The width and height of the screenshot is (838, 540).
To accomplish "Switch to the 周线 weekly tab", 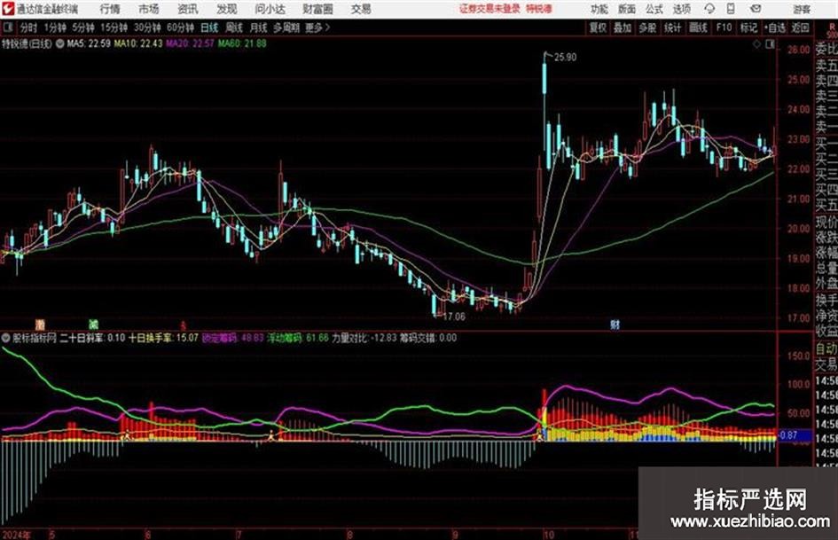I will pos(234,27).
